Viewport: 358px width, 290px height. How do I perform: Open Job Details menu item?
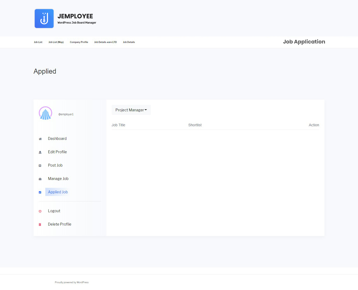(129, 42)
